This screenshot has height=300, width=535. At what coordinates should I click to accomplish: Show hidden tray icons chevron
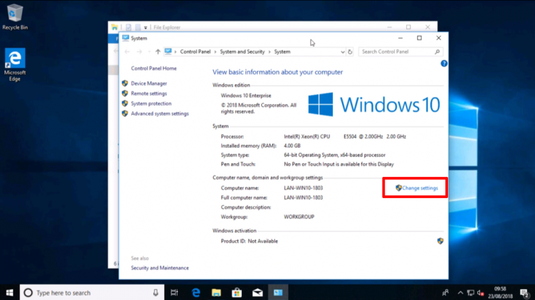pyautogui.click(x=460, y=292)
